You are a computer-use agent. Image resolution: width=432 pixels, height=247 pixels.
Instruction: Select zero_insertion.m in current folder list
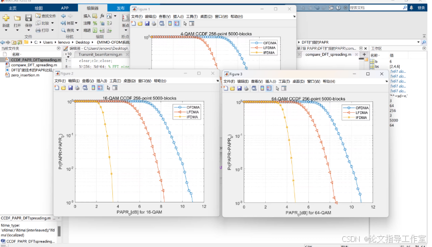pyautogui.click(x=25, y=75)
